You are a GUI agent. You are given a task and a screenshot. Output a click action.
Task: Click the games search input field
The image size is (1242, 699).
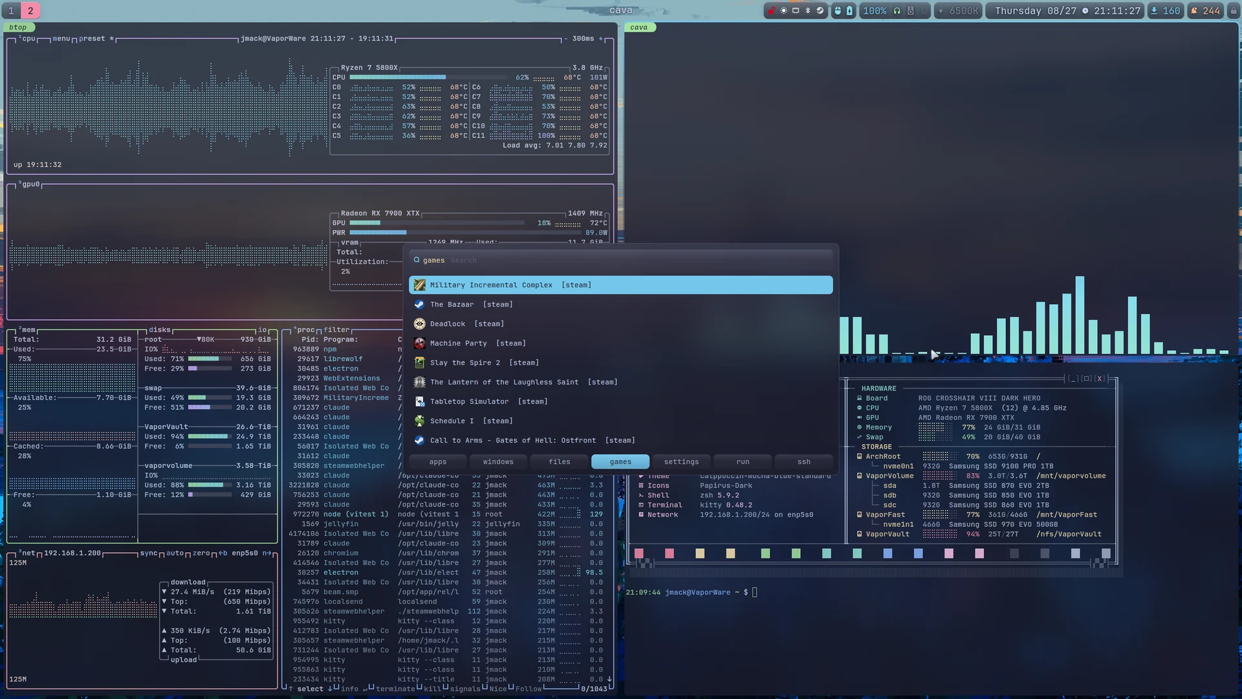pyautogui.click(x=620, y=260)
